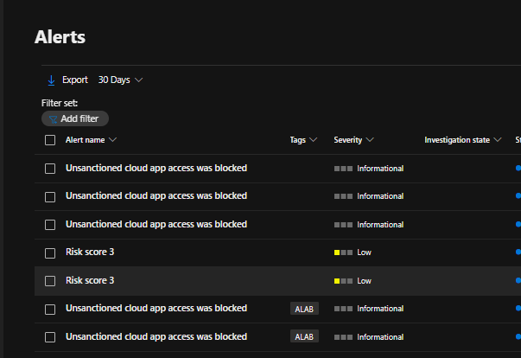Check the first Unsanctioned cloud app alert checkbox
Viewport: 521px width, 358px height.
[50, 169]
